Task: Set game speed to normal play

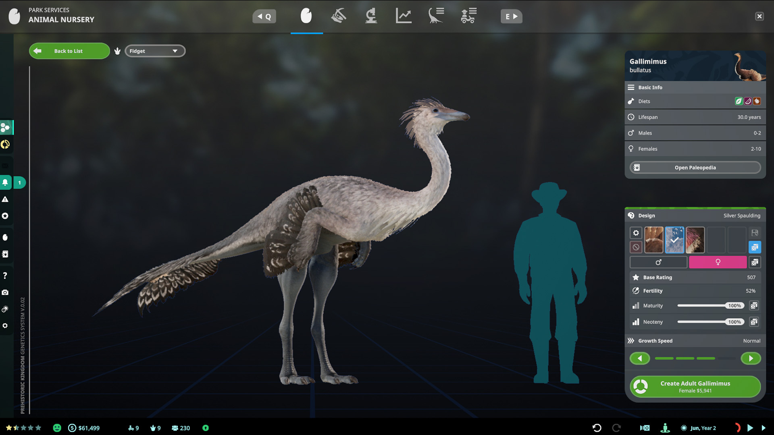Action: [750, 428]
